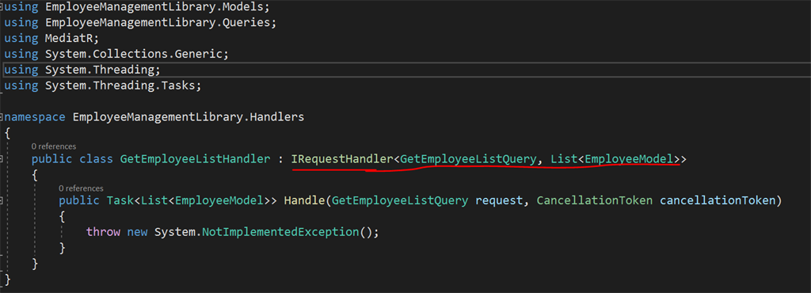
Task: Open the "0 references" CodeLens above Handle method
Action: click(x=81, y=188)
